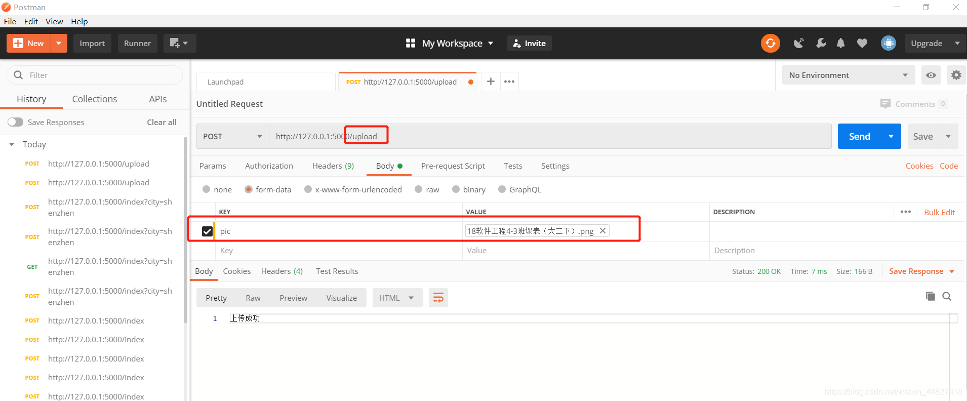Image resolution: width=967 pixels, height=401 pixels.
Task: Open the HTML format dropdown
Action: tap(397, 298)
